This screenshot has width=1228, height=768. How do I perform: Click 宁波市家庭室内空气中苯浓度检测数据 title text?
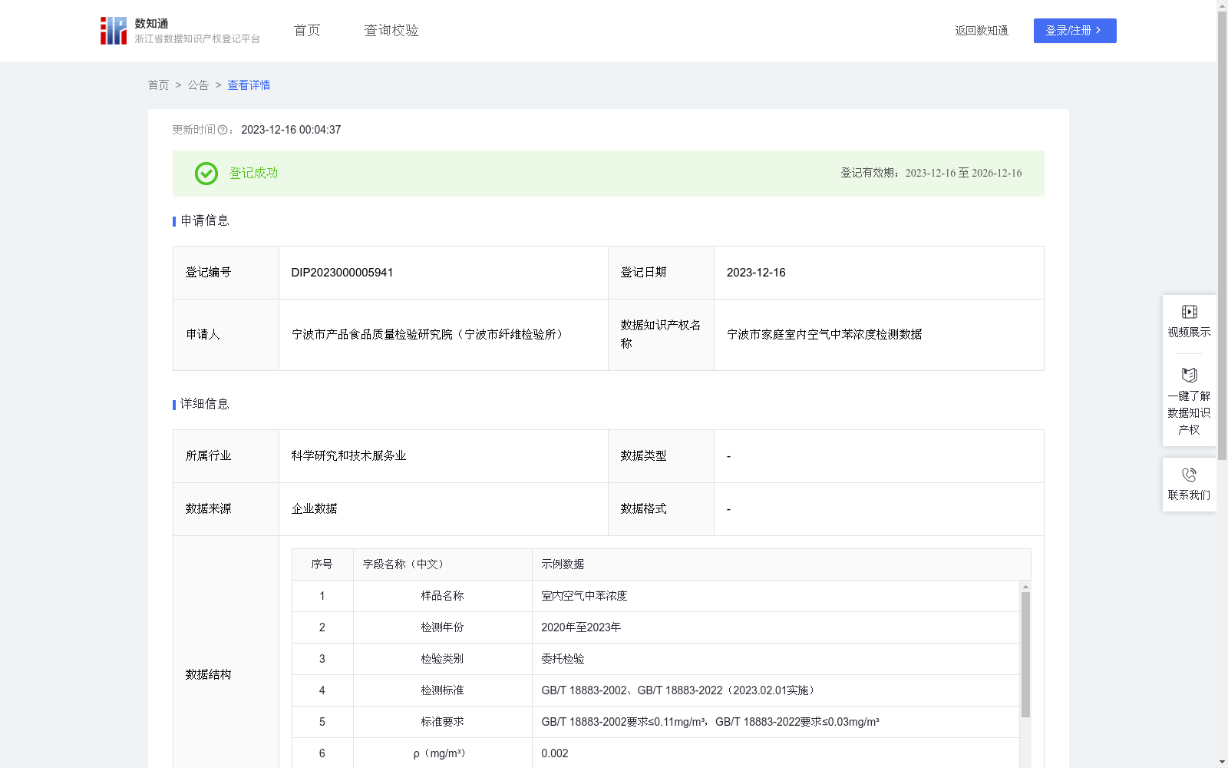point(824,335)
